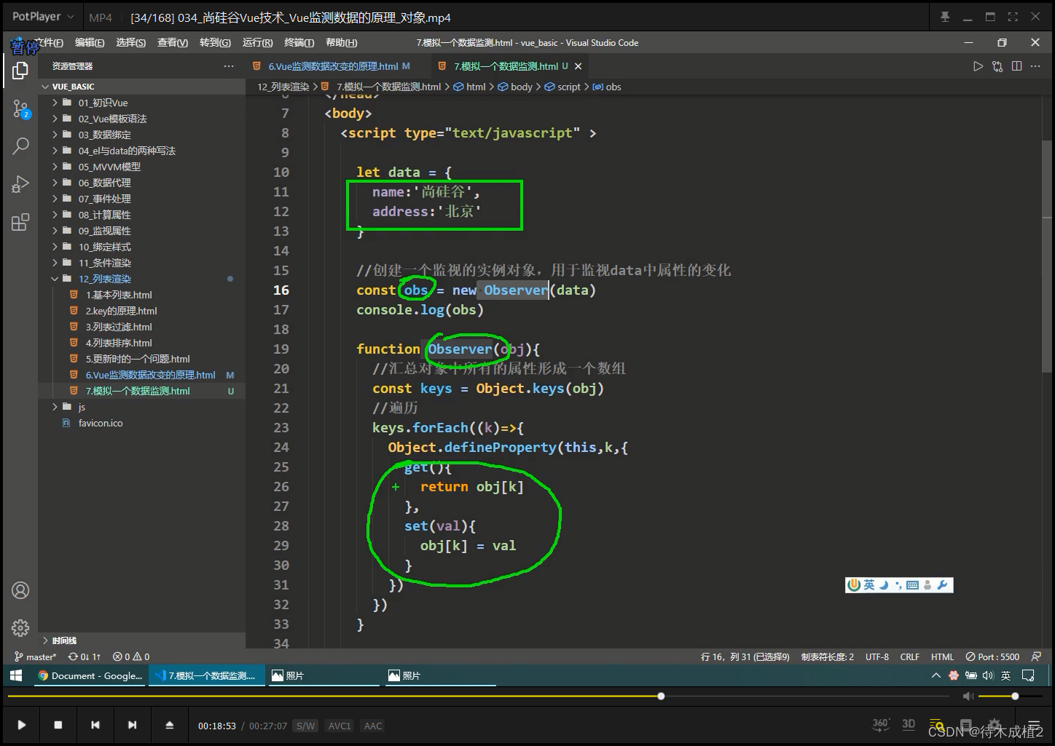
Task: Open the 编辑(E) menu
Action: point(90,43)
